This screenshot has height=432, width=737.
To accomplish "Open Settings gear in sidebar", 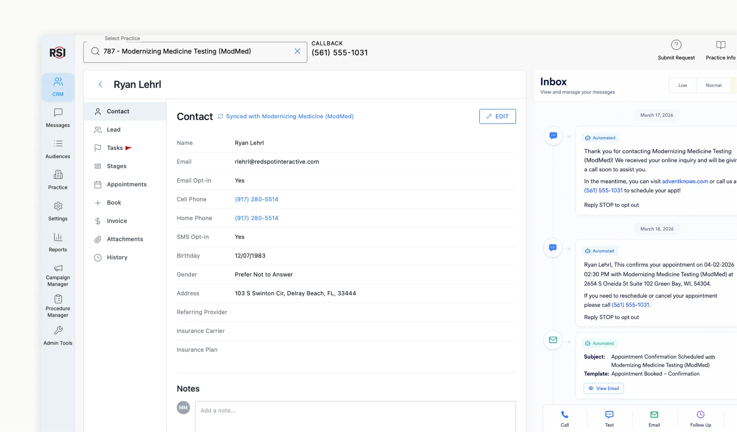I will point(58,206).
